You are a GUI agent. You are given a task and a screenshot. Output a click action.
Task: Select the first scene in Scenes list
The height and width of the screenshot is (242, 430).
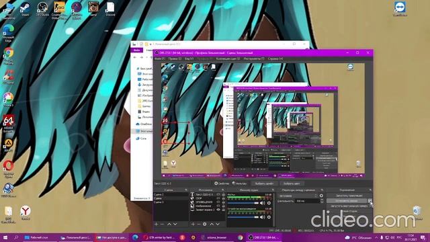click(x=171, y=194)
